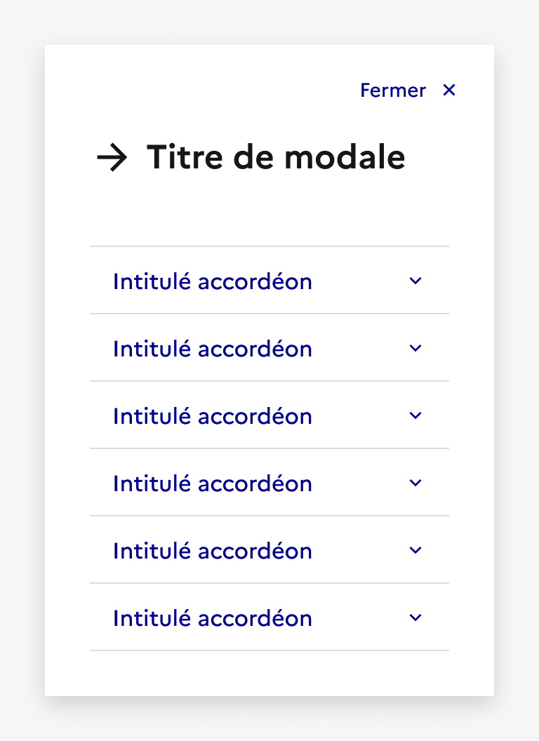Click the Titre de modale heading
Image resolution: width=539 pixels, height=741 pixels.
[x=276, y=157]
